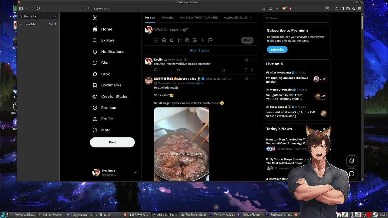This screenshot has height=218, width=388.
Task: Dismiss the Today's News panel
Action: click(324, 129)
